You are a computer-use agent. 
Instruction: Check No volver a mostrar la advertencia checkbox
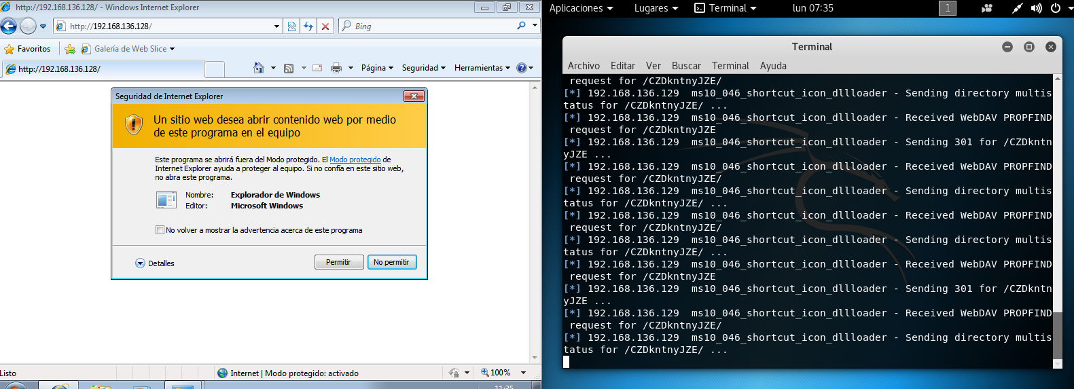(x=160, y=230)
